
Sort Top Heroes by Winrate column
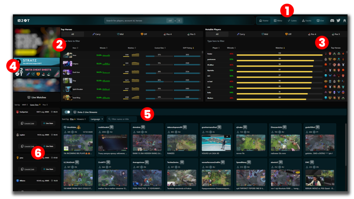(x=103, y=48)
